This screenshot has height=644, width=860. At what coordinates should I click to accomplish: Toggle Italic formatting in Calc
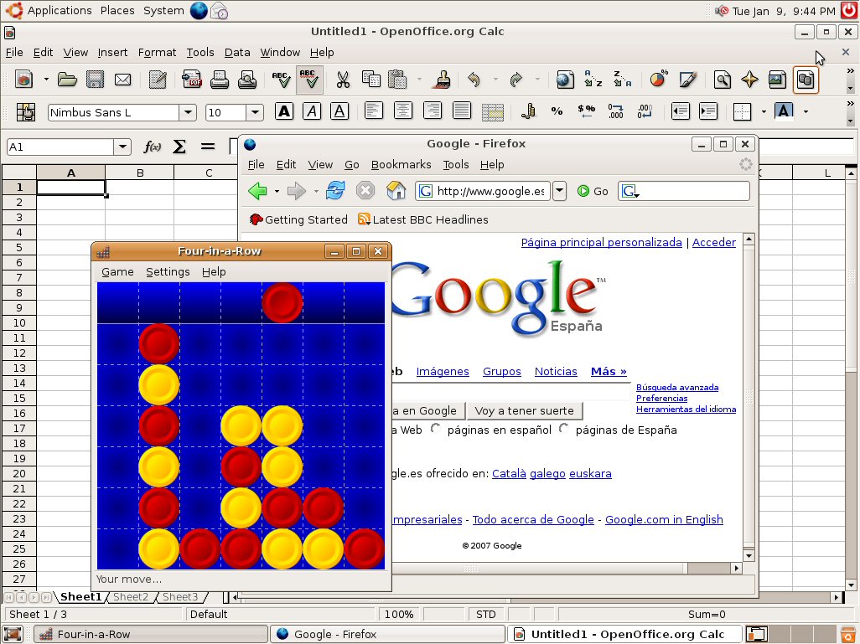(x=312, y=112)
